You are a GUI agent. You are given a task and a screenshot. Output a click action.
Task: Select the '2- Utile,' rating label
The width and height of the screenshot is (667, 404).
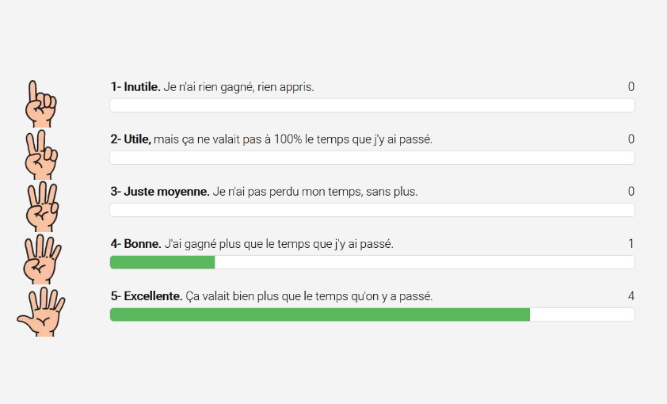point(131,139)
